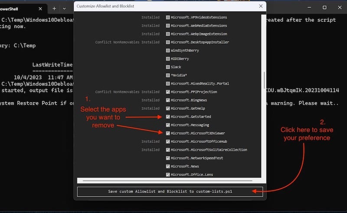Click the horizontal scrollbar in the dialog

[x=167, y=181]
